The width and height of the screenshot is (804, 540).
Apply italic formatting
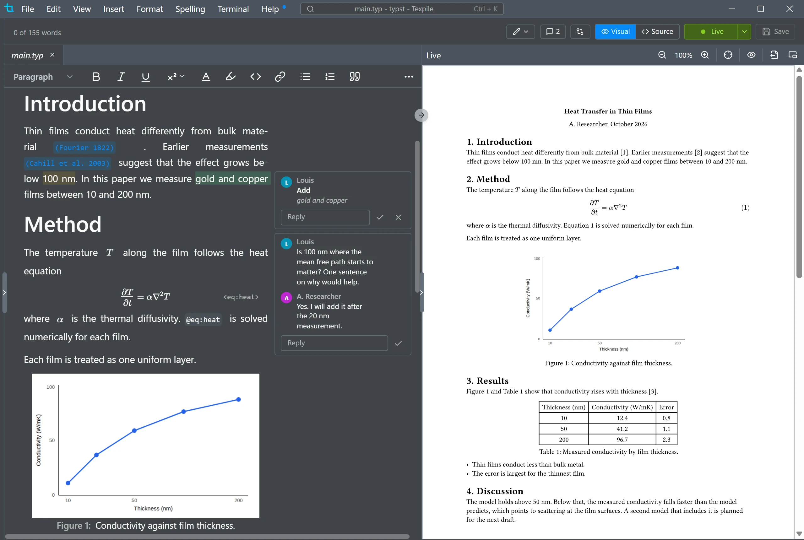click(121, 77)
